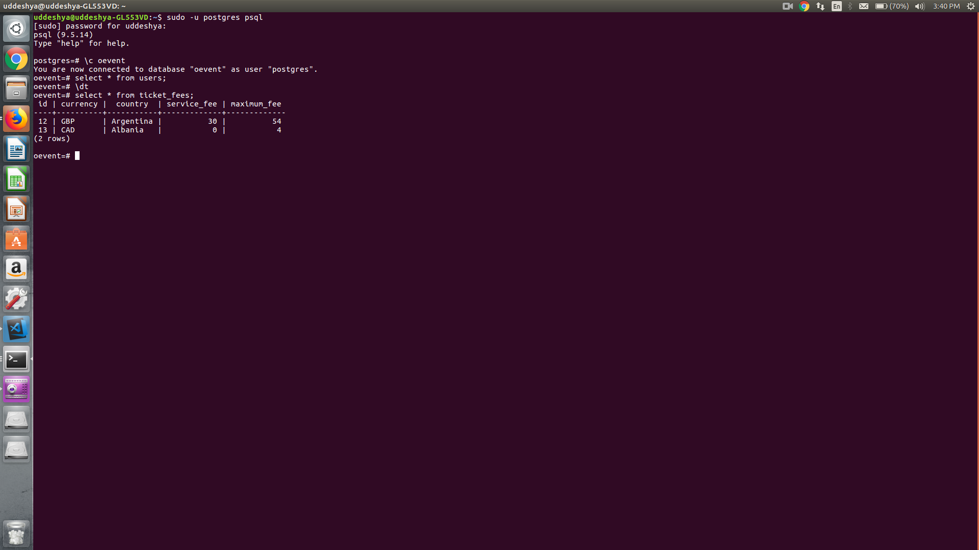Open Firefox browser from launcher

[x=16, y=119]
